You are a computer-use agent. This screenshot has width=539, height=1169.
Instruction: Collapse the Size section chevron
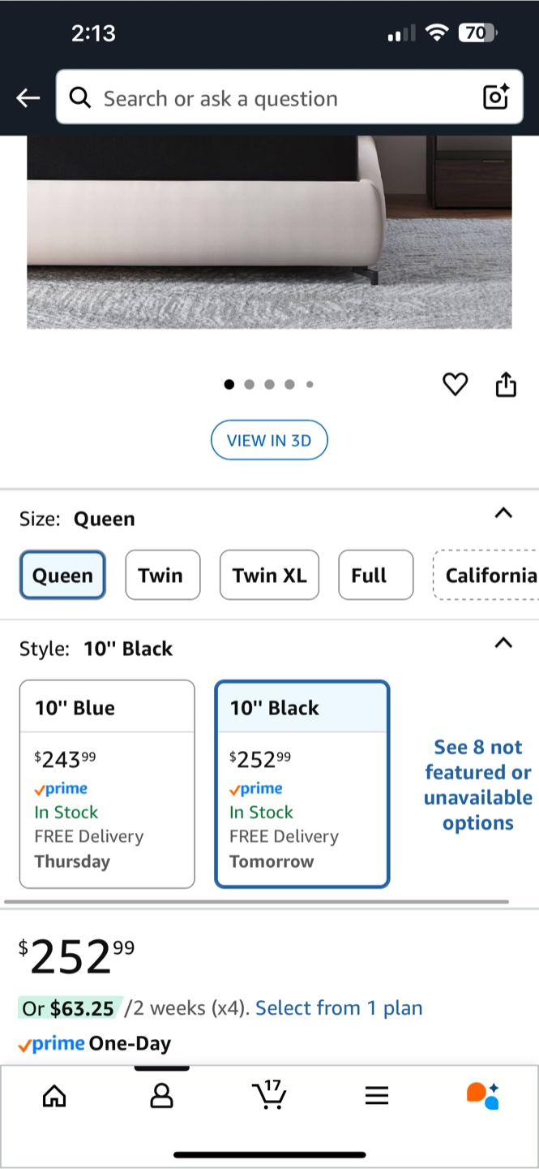pyautogui.click(x=503, y=513)
